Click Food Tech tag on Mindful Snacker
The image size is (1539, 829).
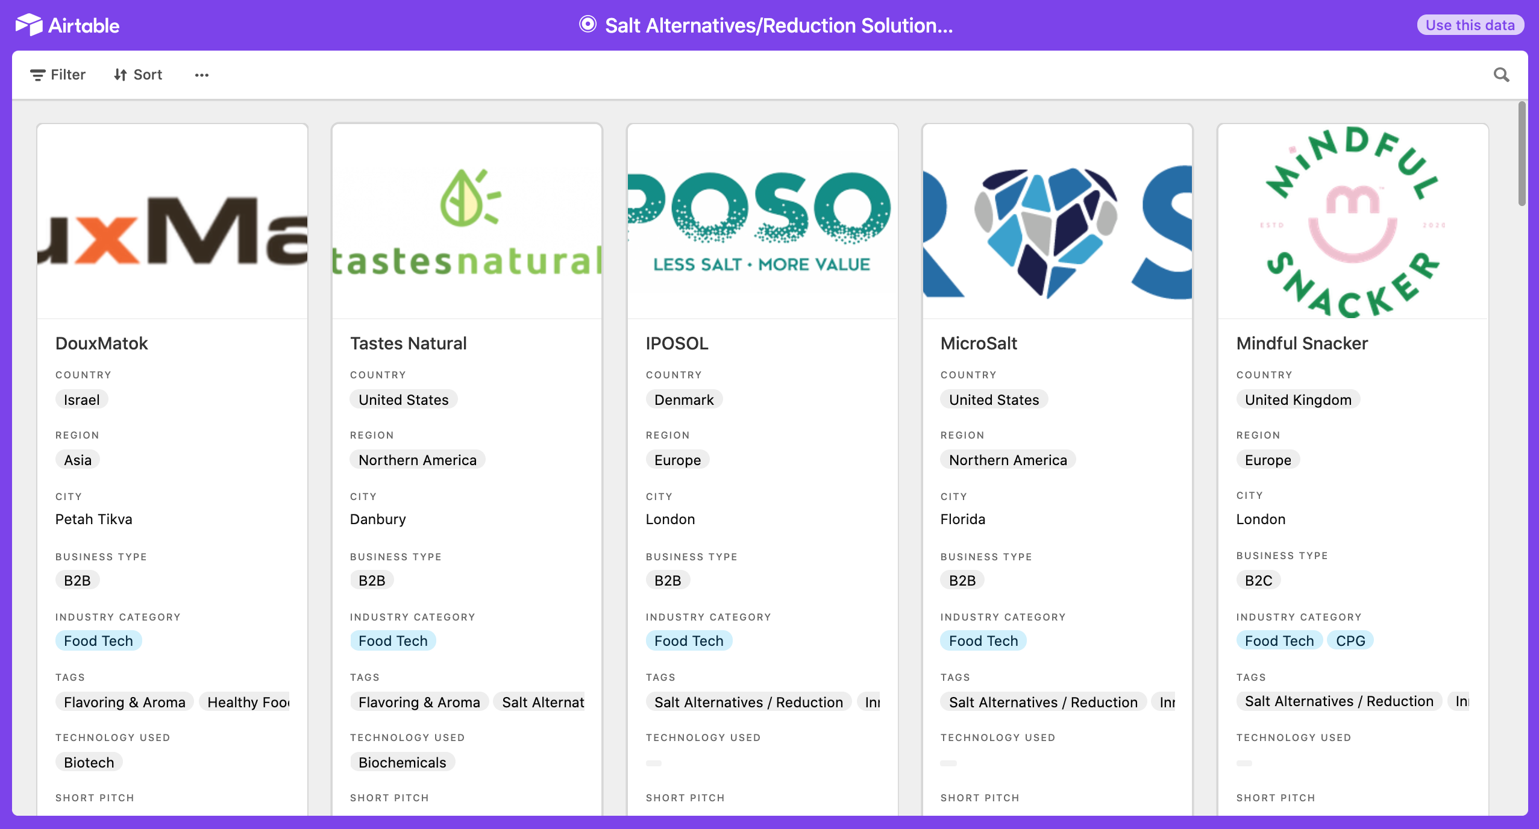pos(1279,640)
